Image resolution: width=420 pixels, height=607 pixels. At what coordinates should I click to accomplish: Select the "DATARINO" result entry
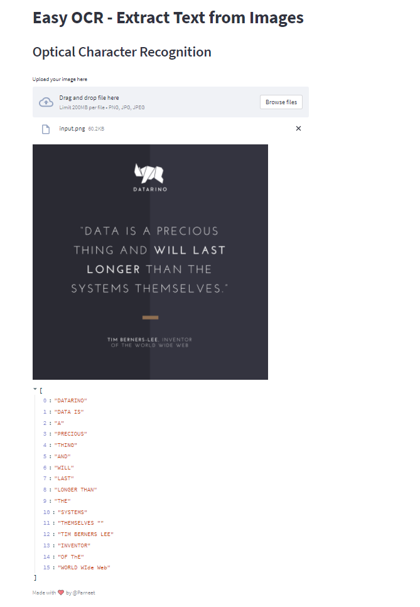pos(70,400)
